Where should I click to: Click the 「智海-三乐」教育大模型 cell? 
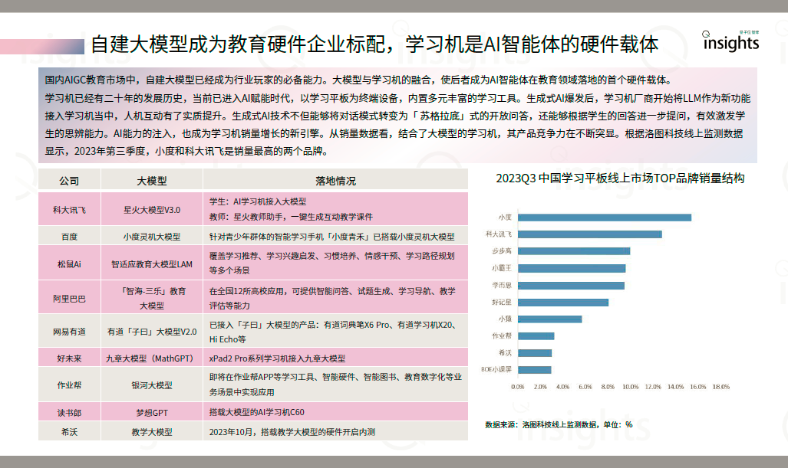[152, 299]
